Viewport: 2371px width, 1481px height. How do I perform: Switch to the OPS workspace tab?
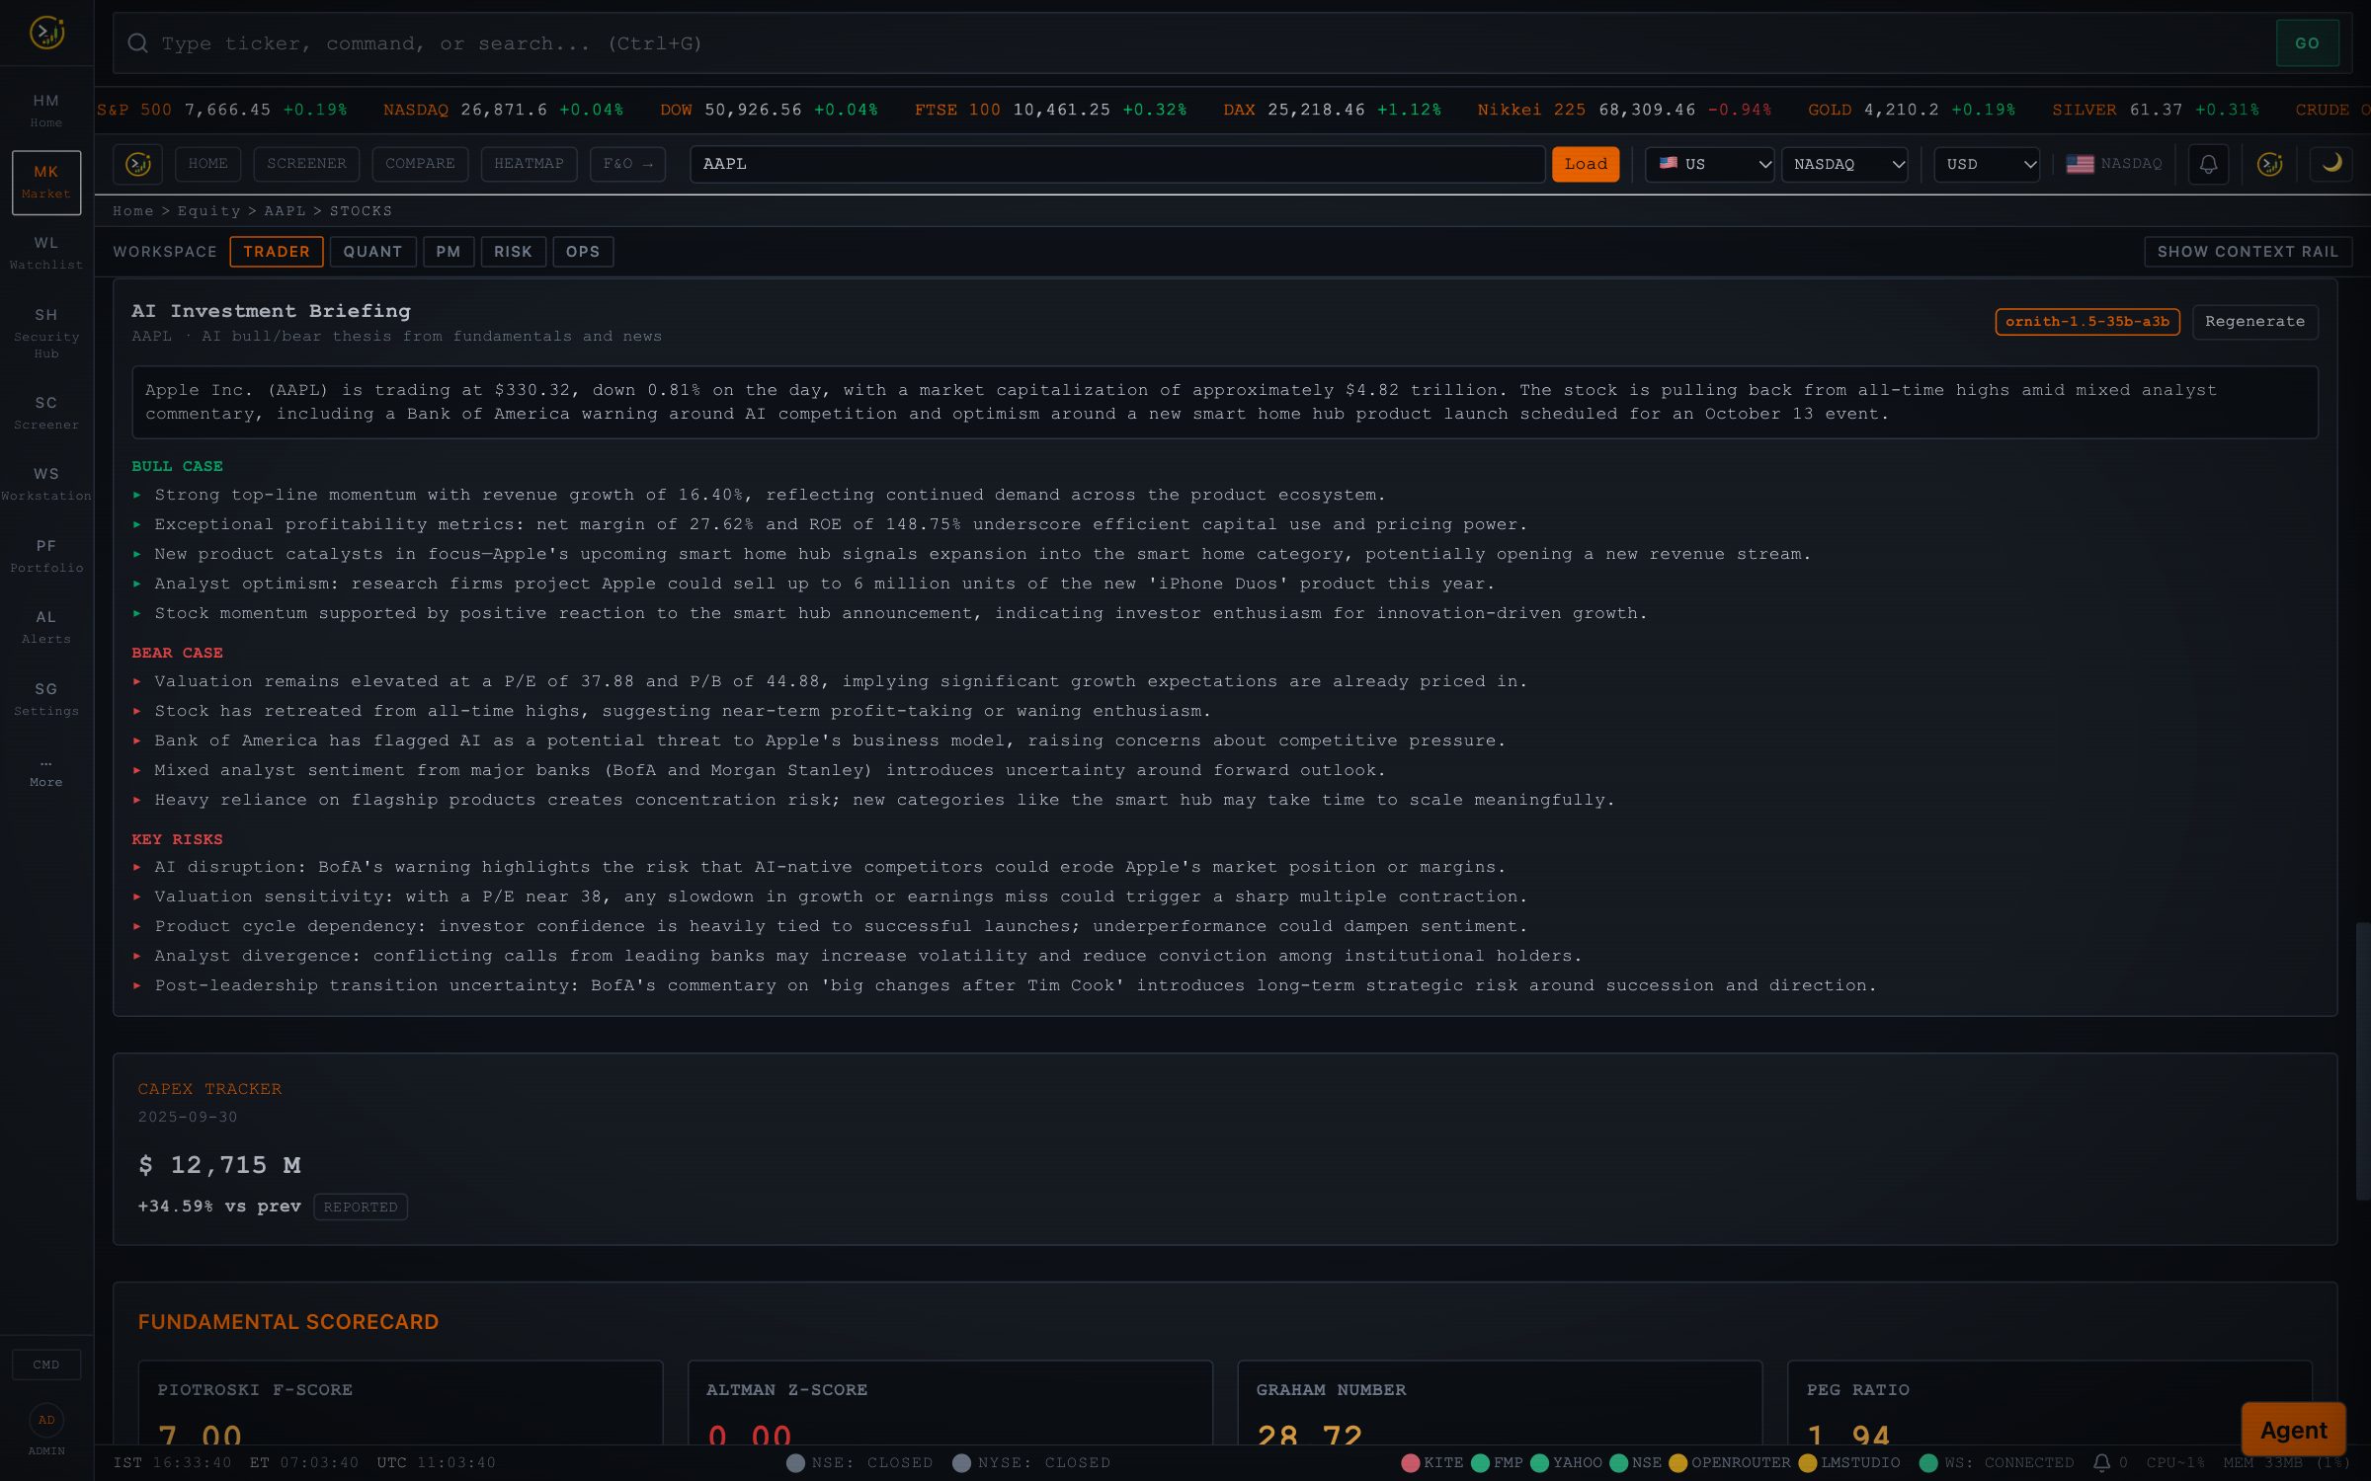(x=583, y=252)
